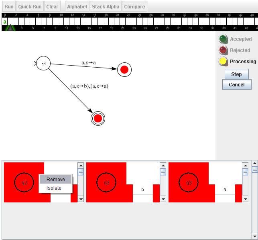Click the first tape cell containing 'a'

click(5, 22)
